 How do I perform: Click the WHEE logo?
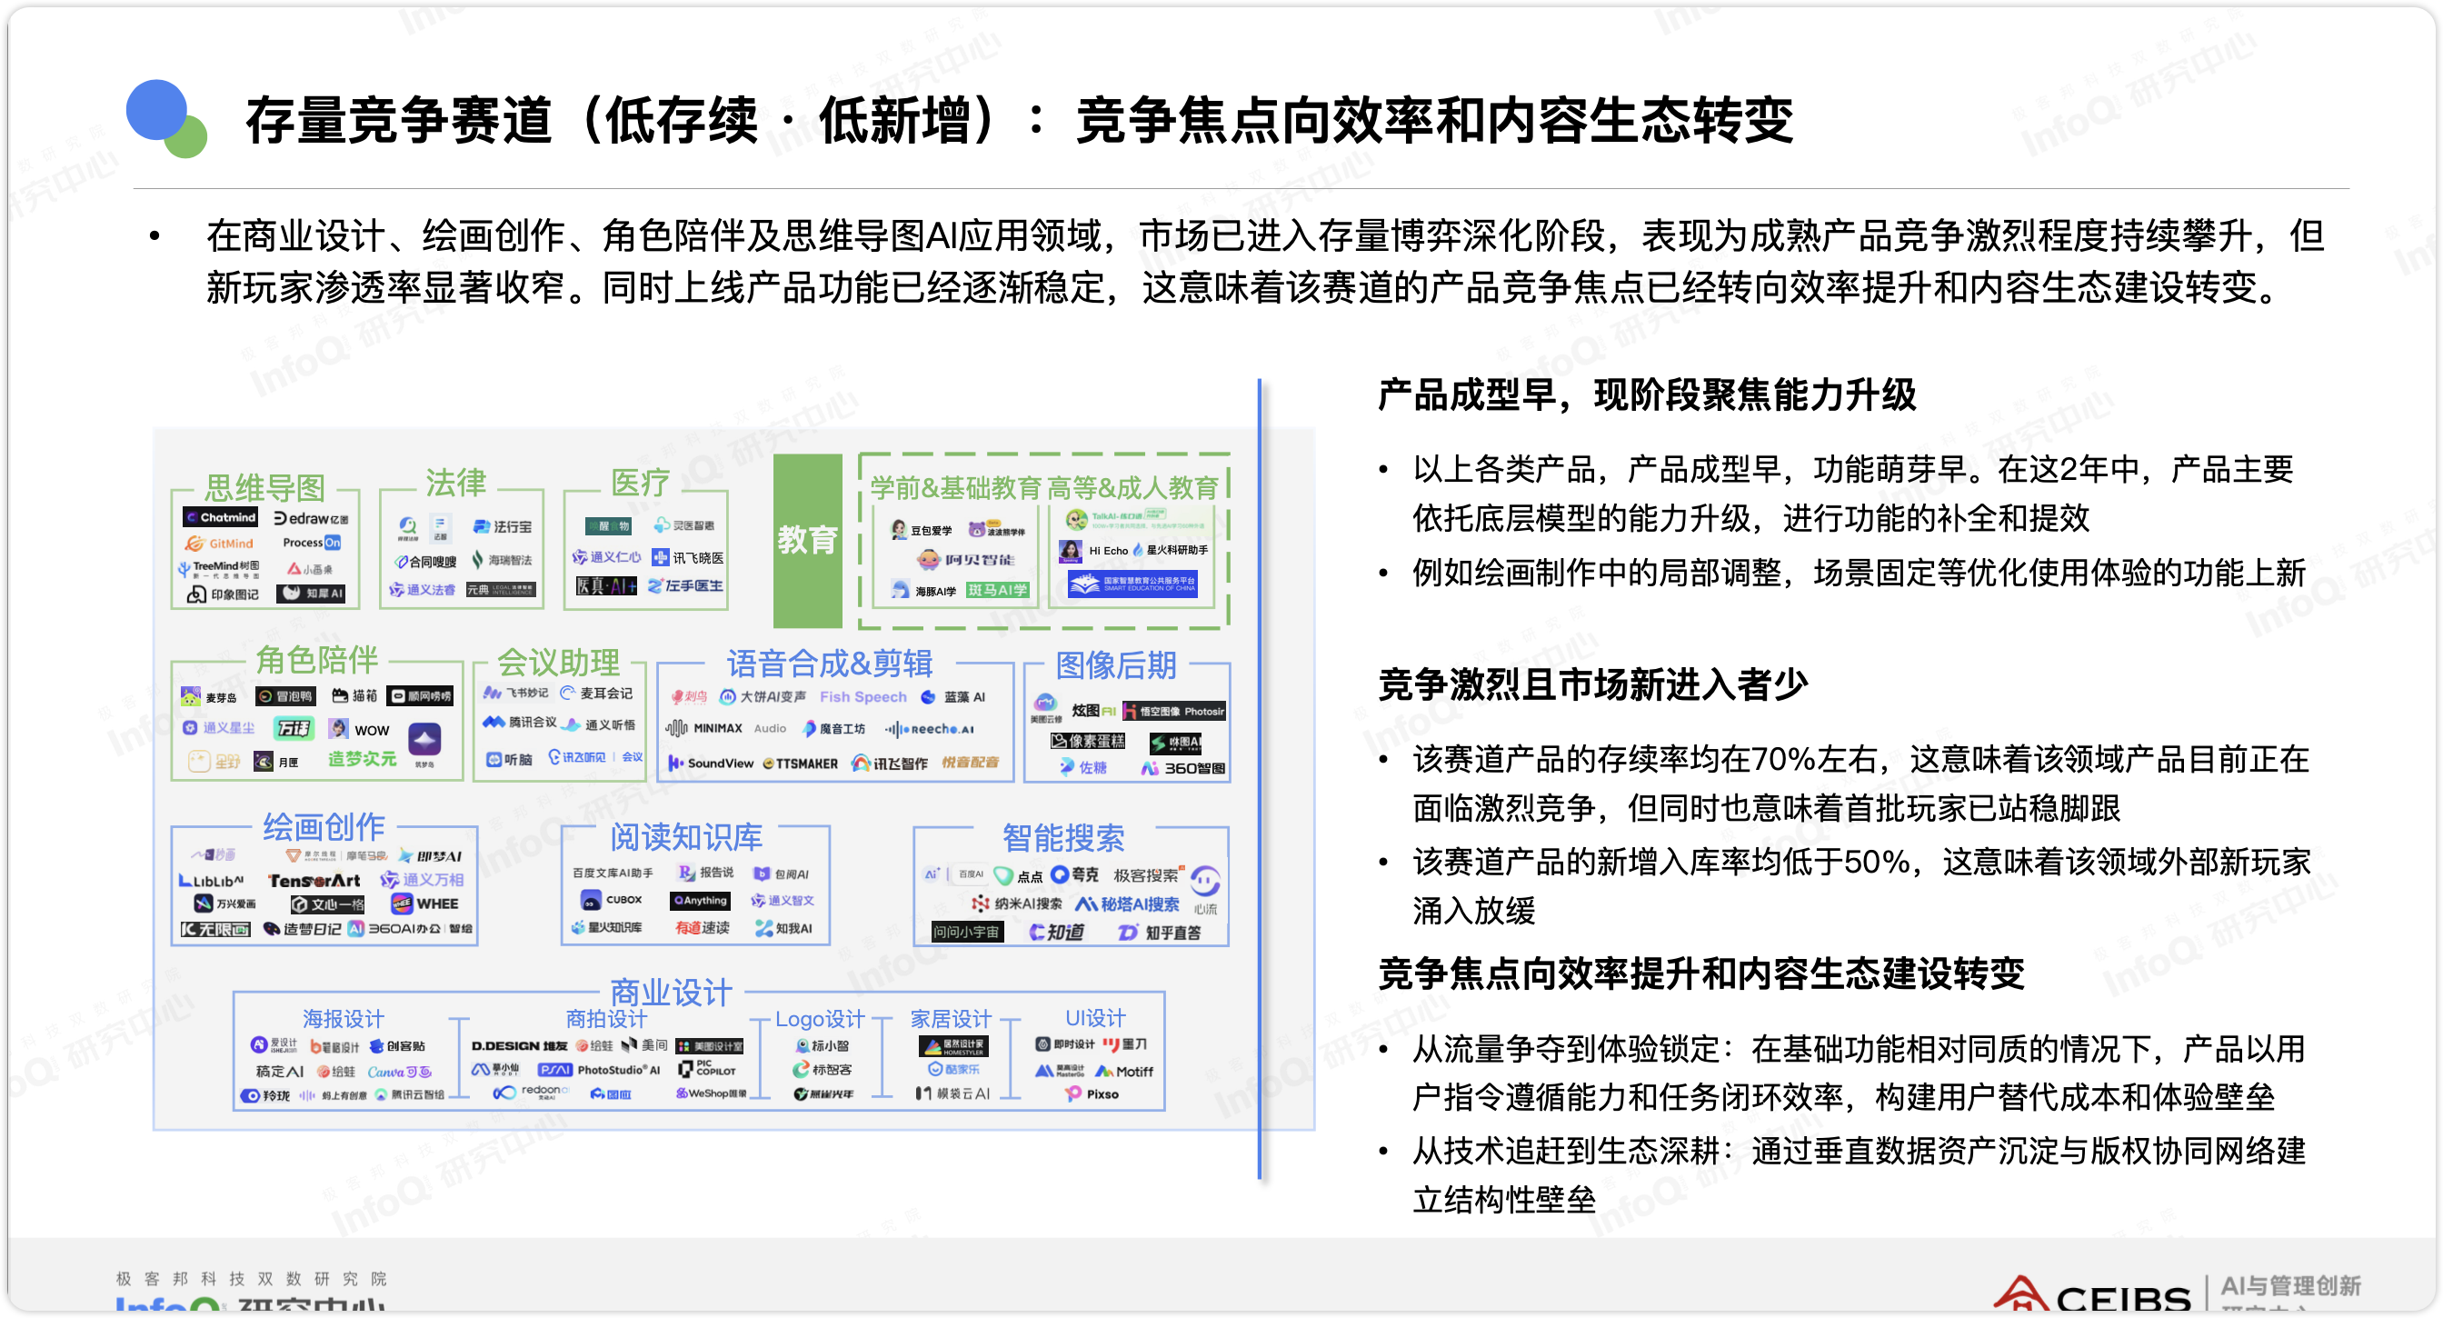426,904
